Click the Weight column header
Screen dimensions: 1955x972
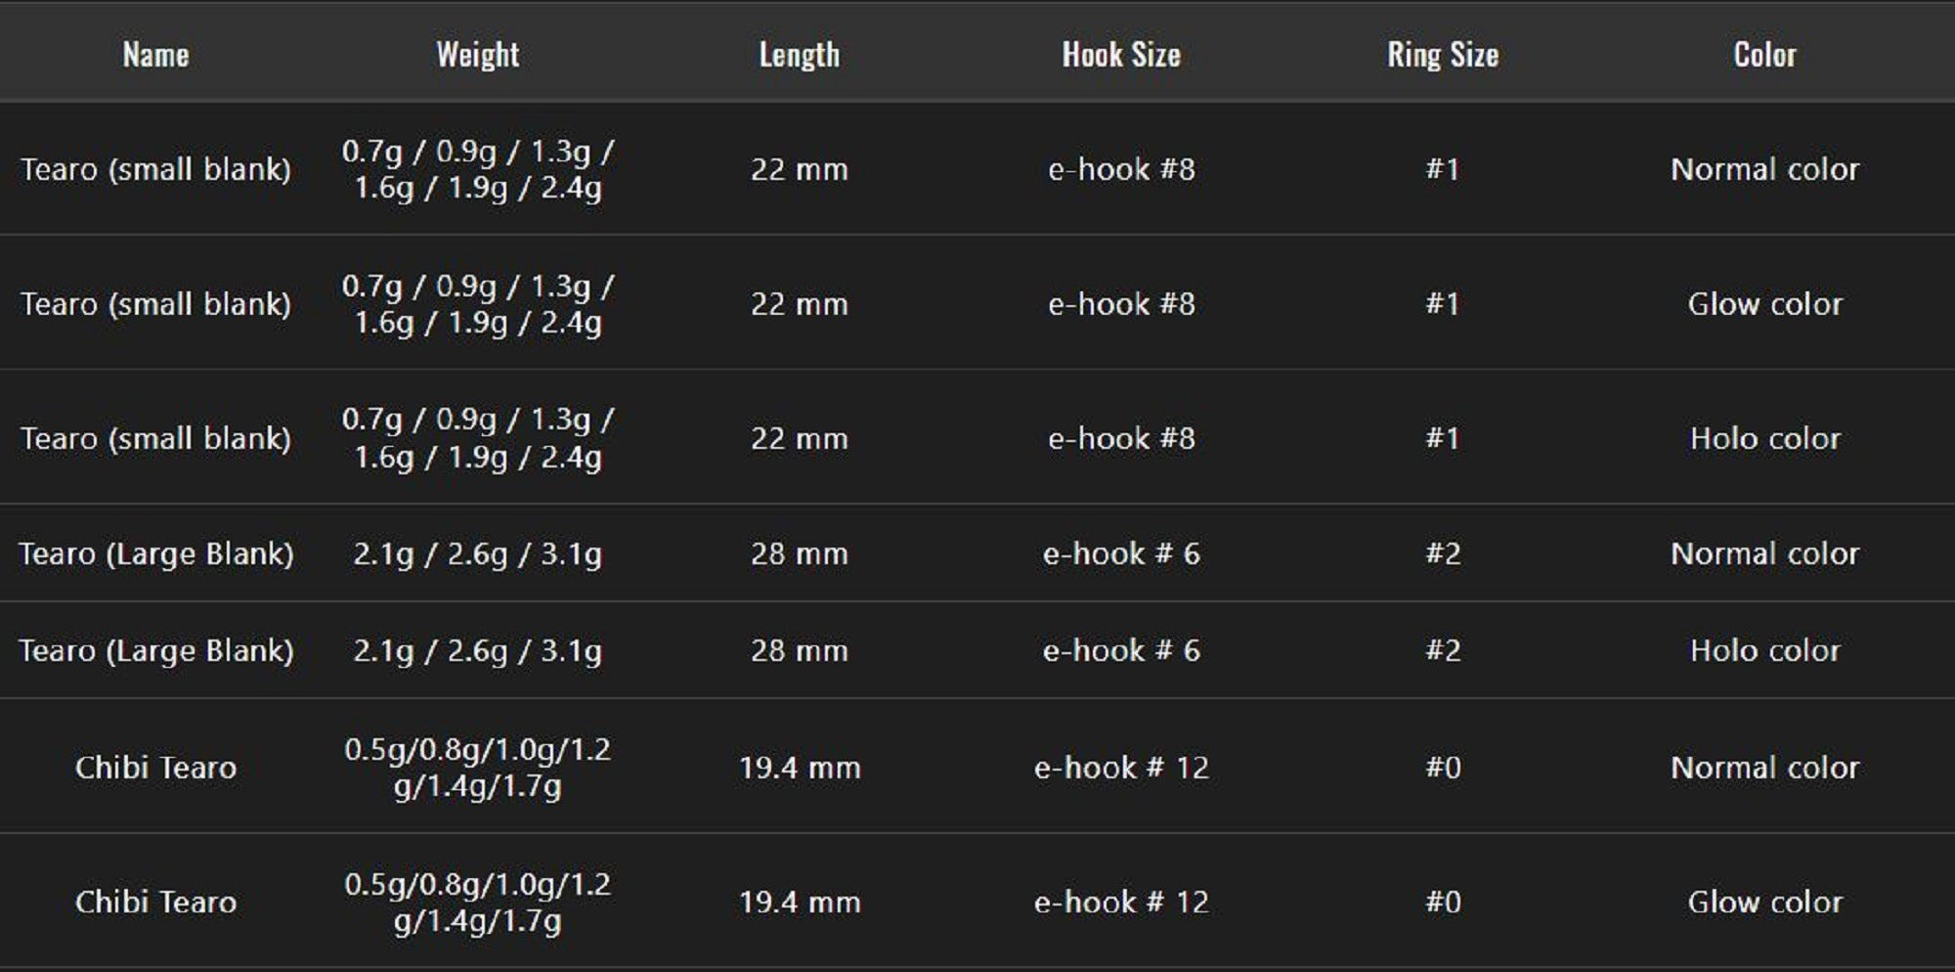click(477, 55)
